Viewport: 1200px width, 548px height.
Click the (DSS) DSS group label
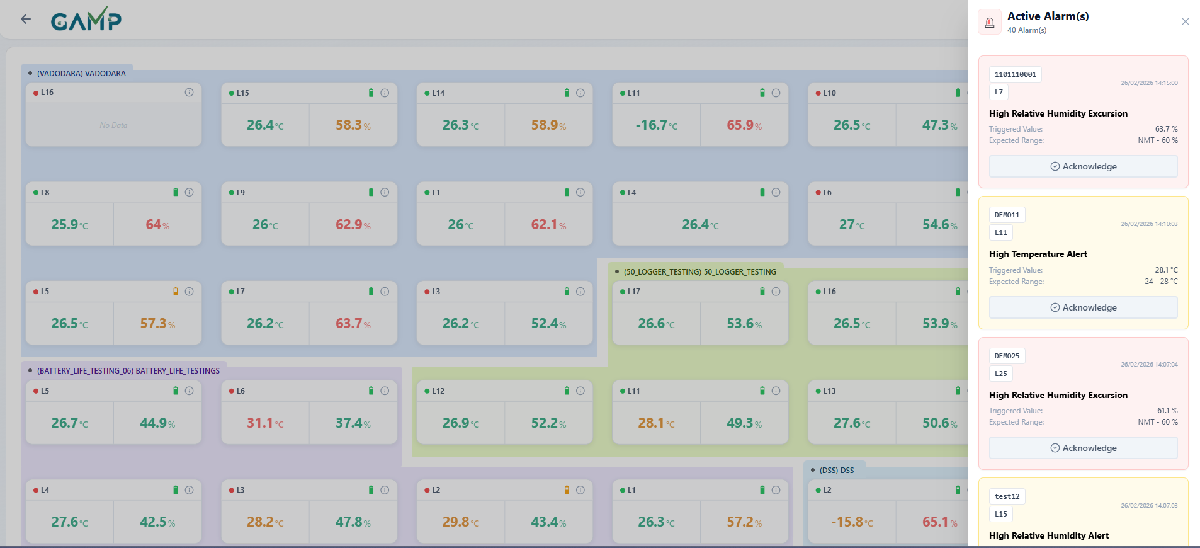click(x=837, y=471)
